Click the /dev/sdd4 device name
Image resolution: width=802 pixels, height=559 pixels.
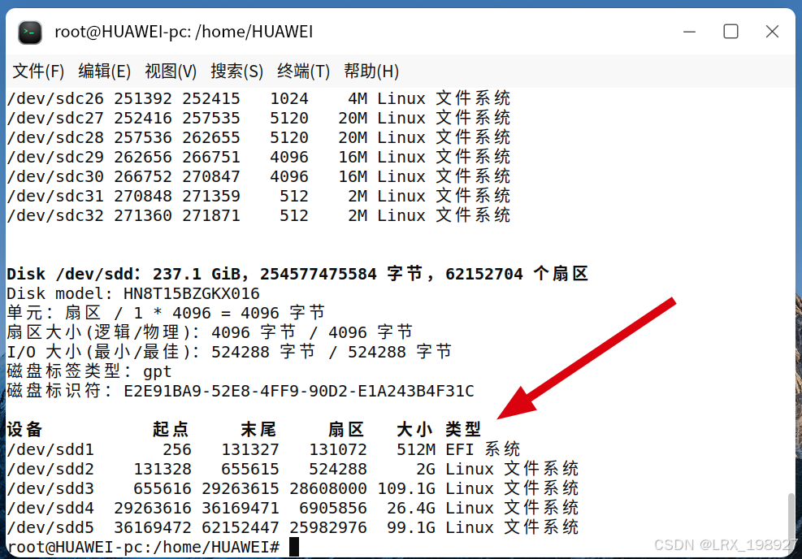pos(50,508)
